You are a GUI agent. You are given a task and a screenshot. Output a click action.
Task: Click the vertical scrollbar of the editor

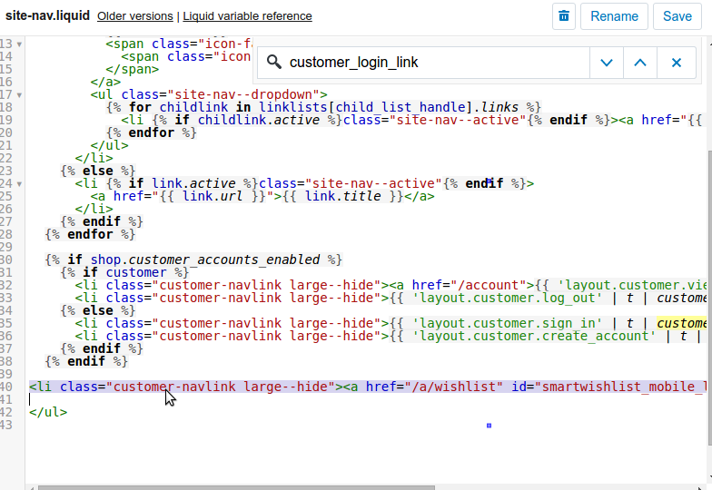pyautogui.click(x=709, y=298)
